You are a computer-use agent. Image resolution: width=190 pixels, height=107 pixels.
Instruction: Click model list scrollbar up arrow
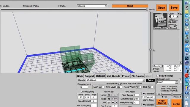180,13
